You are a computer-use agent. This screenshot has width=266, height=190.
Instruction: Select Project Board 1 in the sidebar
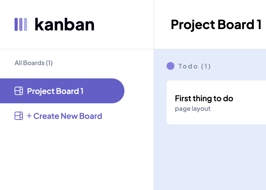[x=55, y=91]
